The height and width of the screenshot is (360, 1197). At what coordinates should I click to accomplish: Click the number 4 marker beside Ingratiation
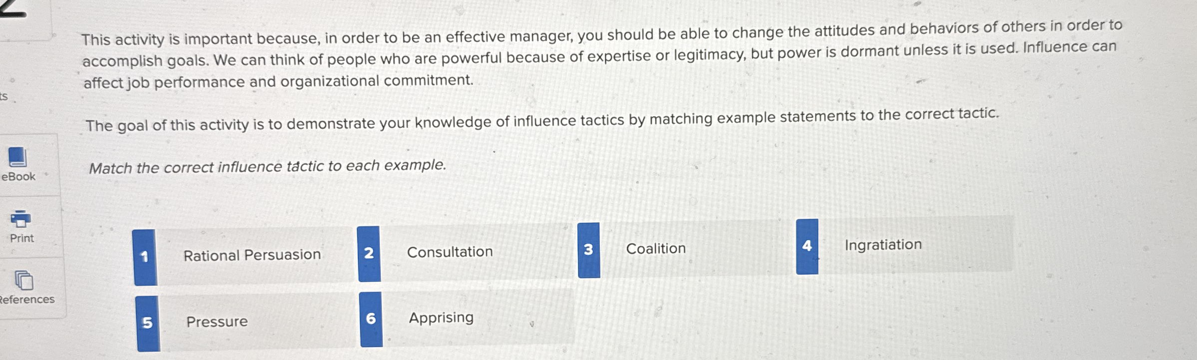point(807,246)
